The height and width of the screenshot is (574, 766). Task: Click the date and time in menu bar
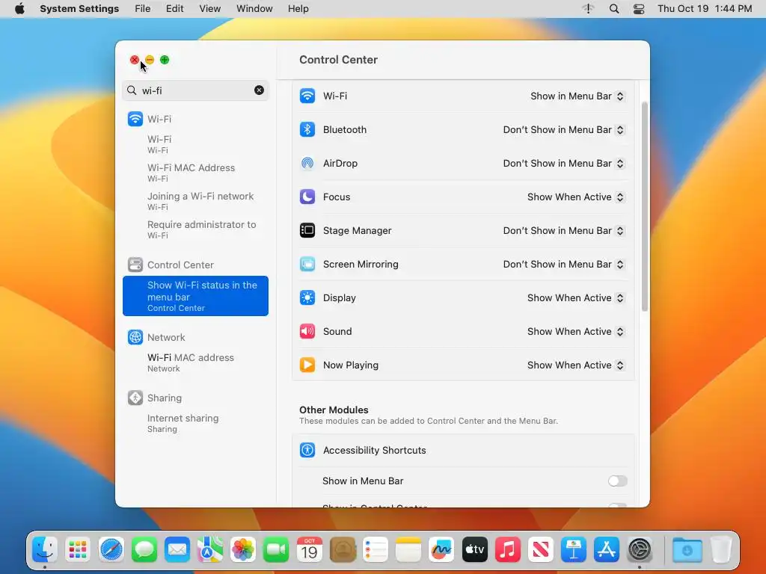point(705,9)
